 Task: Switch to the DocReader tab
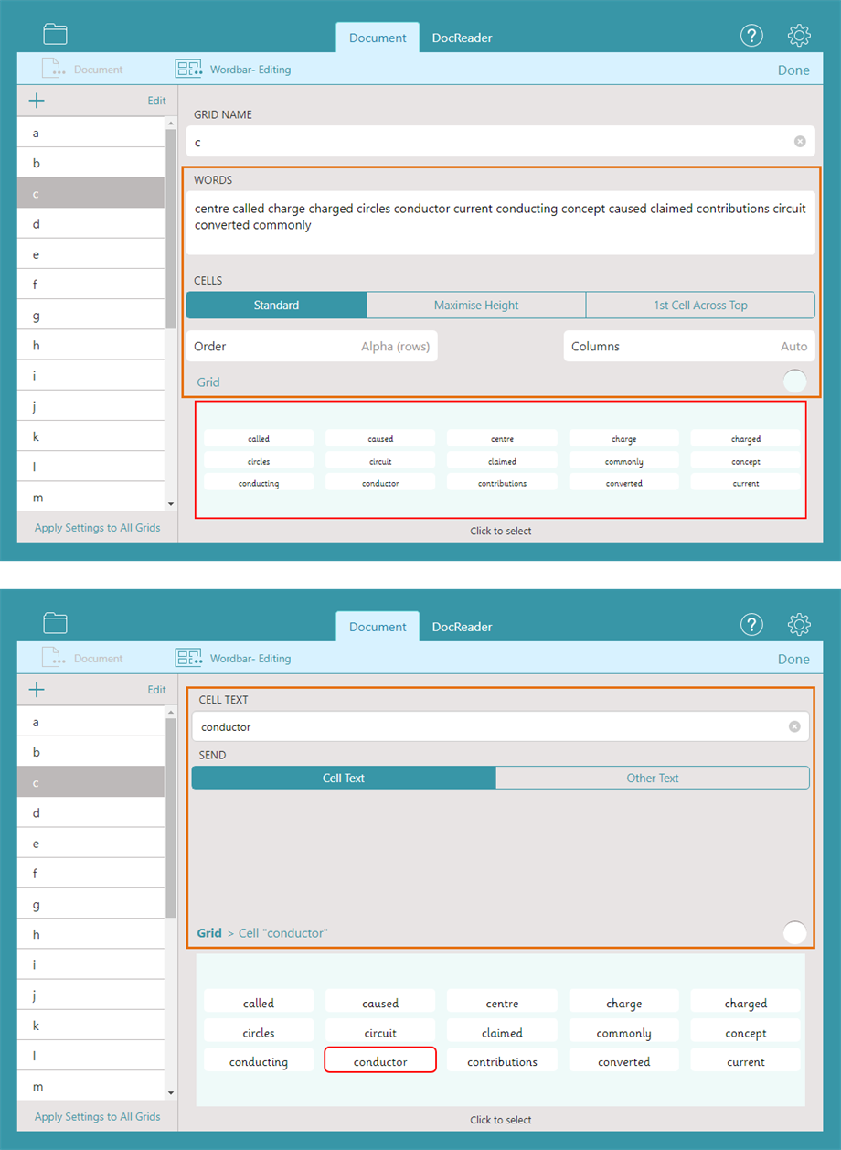(462, 38)
